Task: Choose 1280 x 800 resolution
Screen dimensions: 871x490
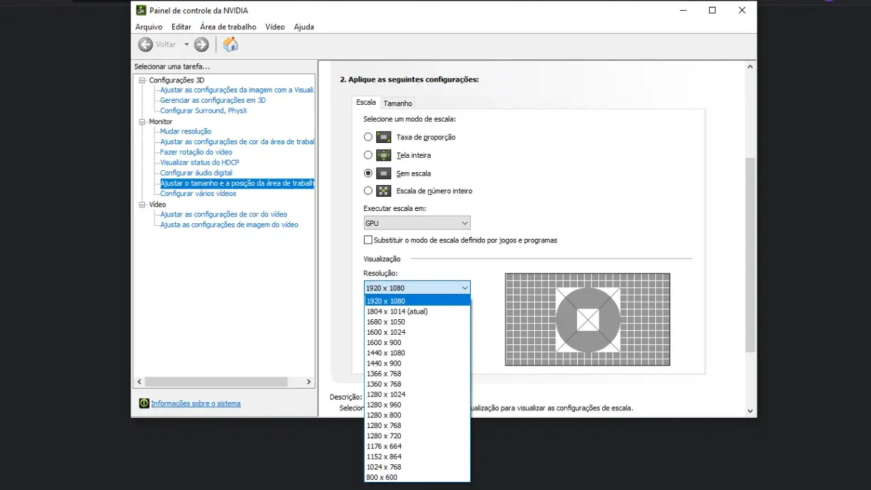Action: tap(417, 415)
